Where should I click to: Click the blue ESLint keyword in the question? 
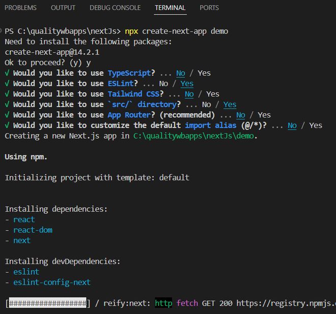pos(121,84)
